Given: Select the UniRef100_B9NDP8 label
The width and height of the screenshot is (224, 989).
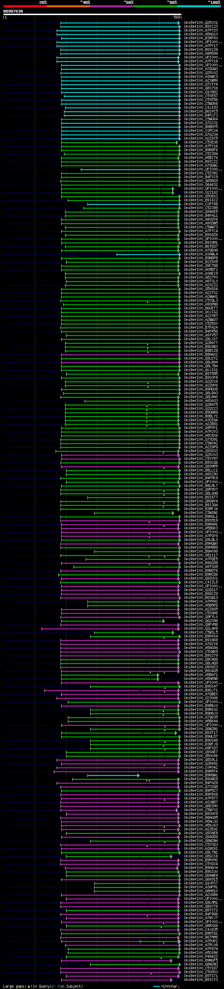Looking at the screenshot, I should coord(201,258).
